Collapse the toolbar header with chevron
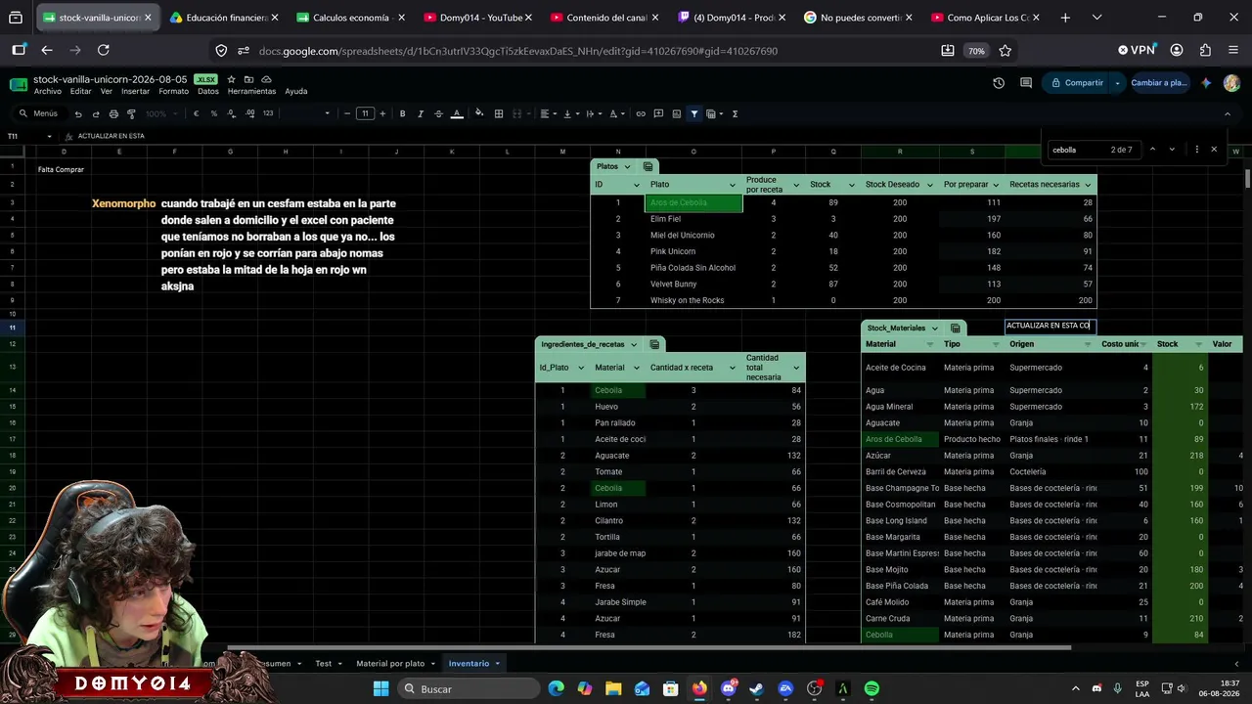The width and height of the screenshot is (1252, 704). tap(1228, 113)
